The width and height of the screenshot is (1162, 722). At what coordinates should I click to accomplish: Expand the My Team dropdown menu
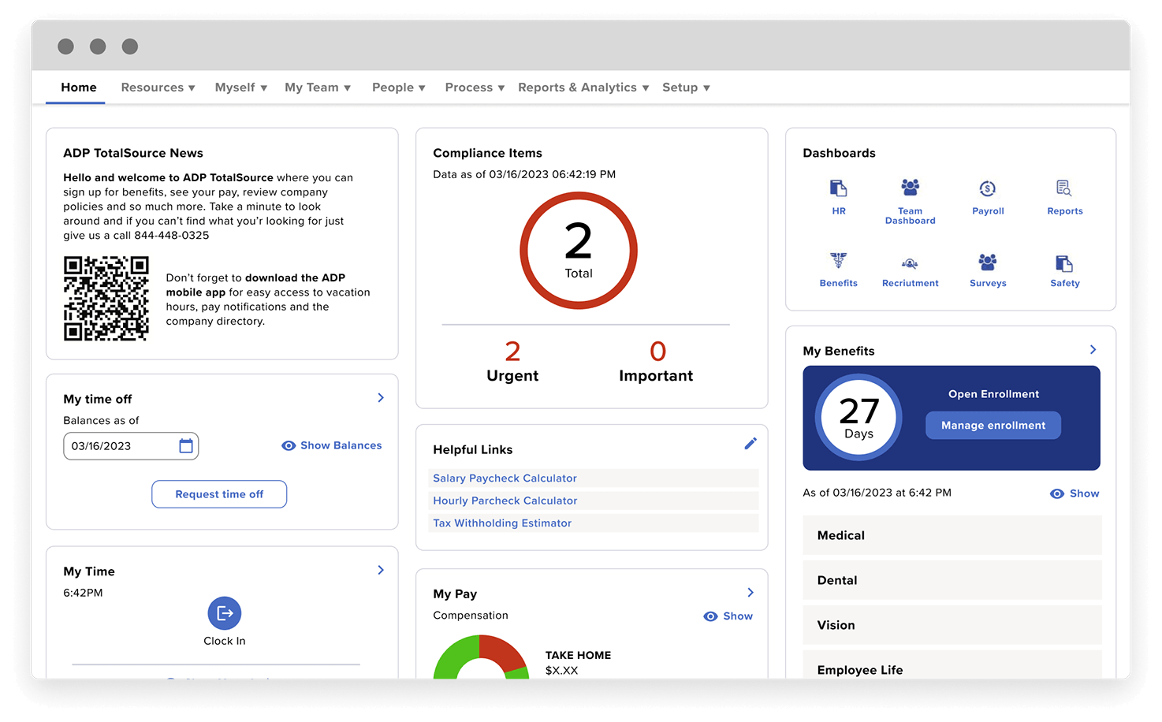(318, 87)
